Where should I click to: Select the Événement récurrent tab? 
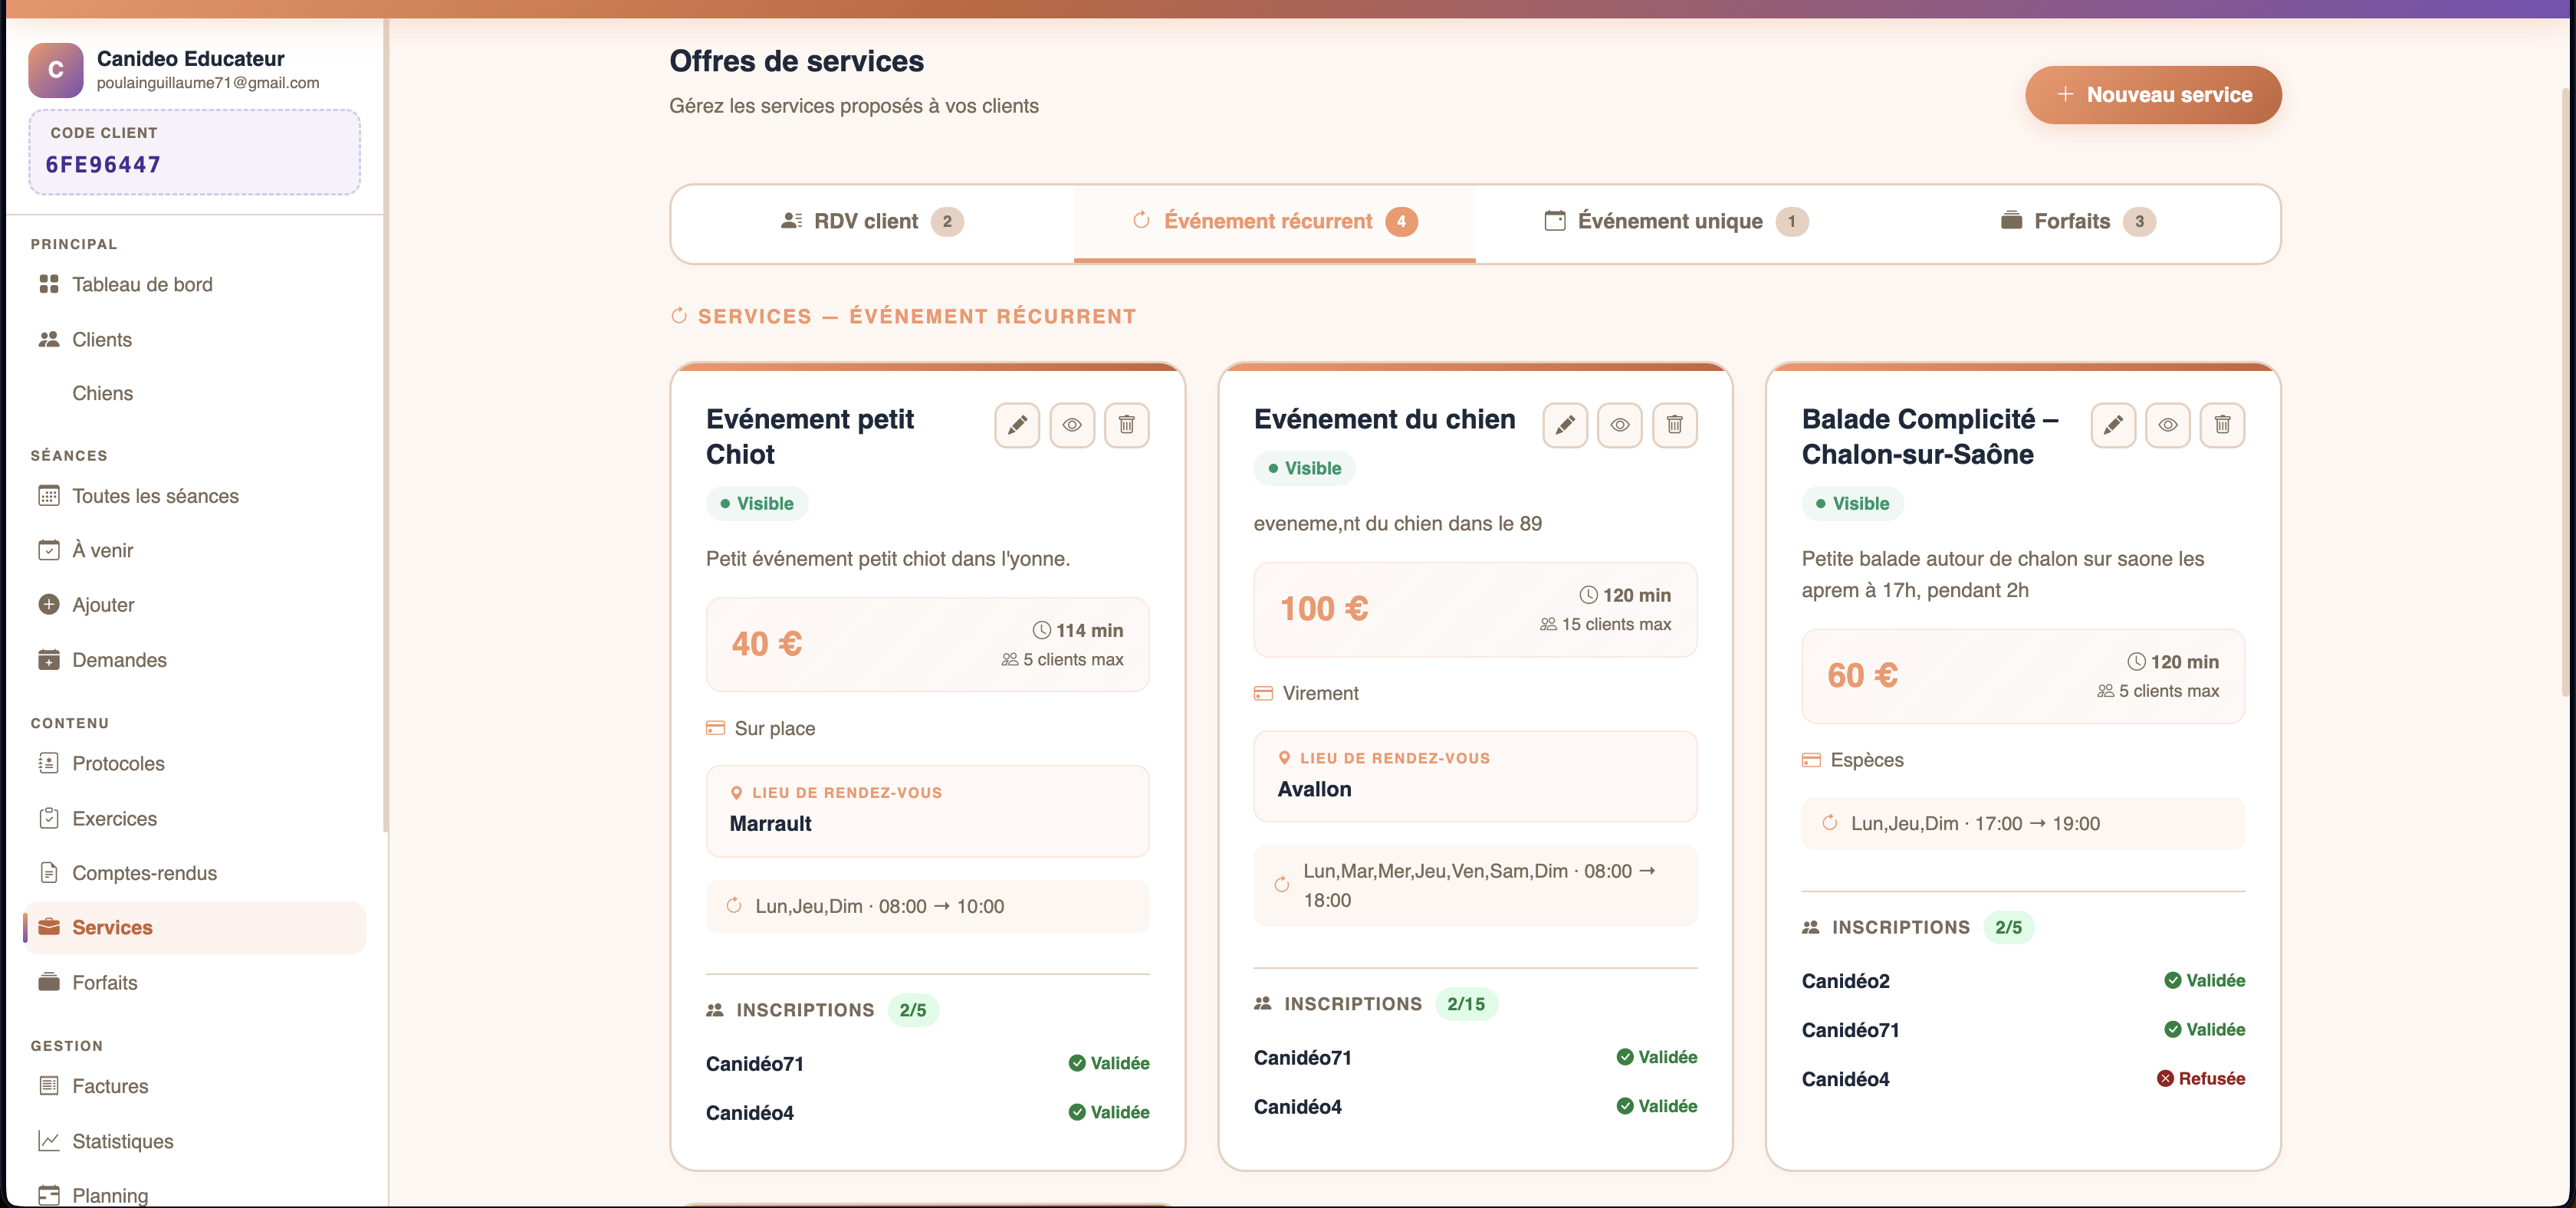[x=1274, y=222]
